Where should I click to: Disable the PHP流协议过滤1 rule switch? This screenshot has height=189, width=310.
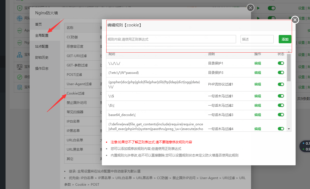(281, 84)
